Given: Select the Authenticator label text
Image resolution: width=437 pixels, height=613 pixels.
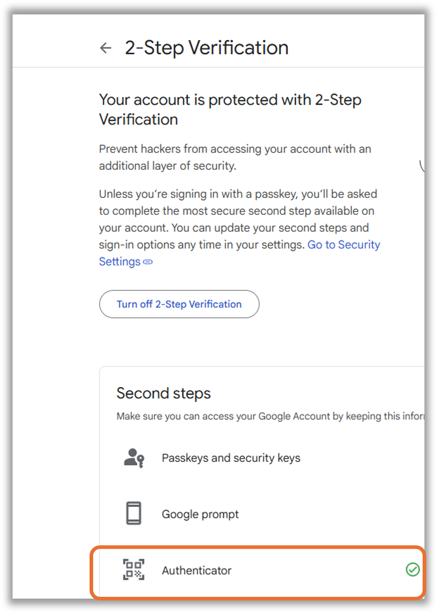Looking at the screenshot, I should [196, 571].
